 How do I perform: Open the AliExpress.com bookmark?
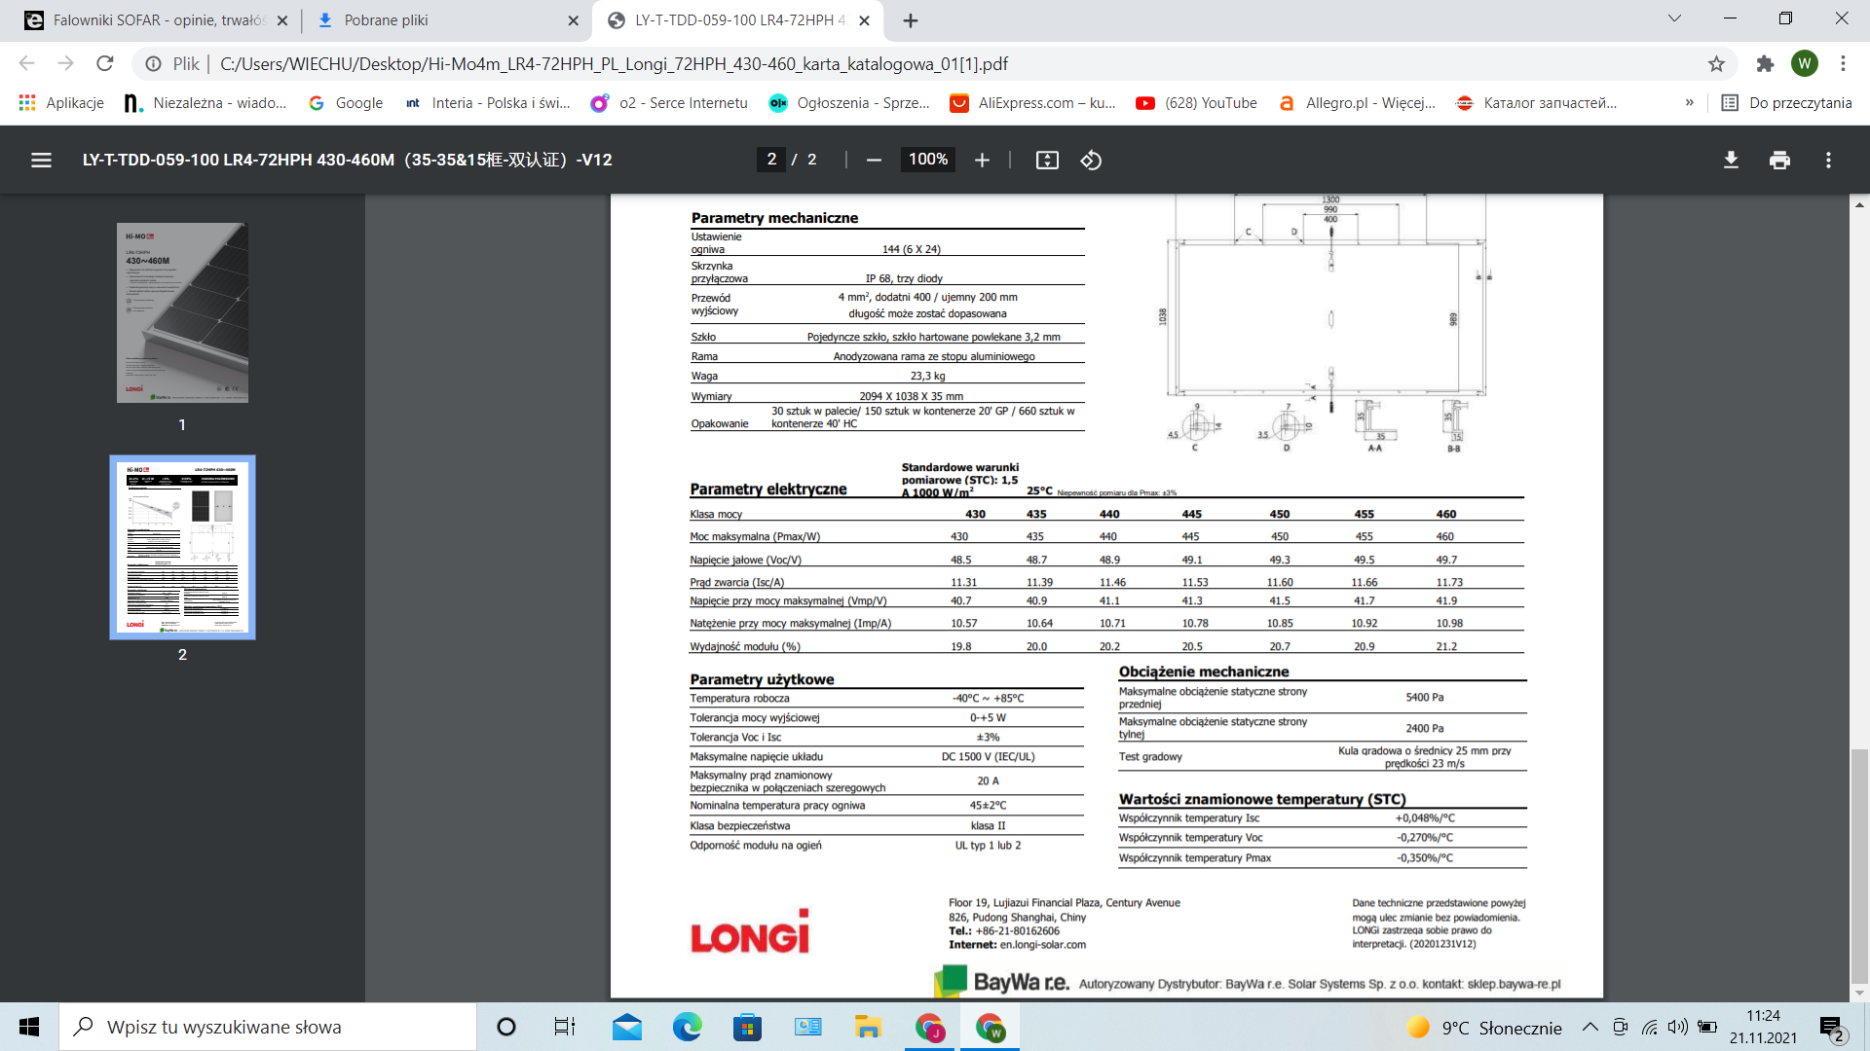coord(1033,103)
